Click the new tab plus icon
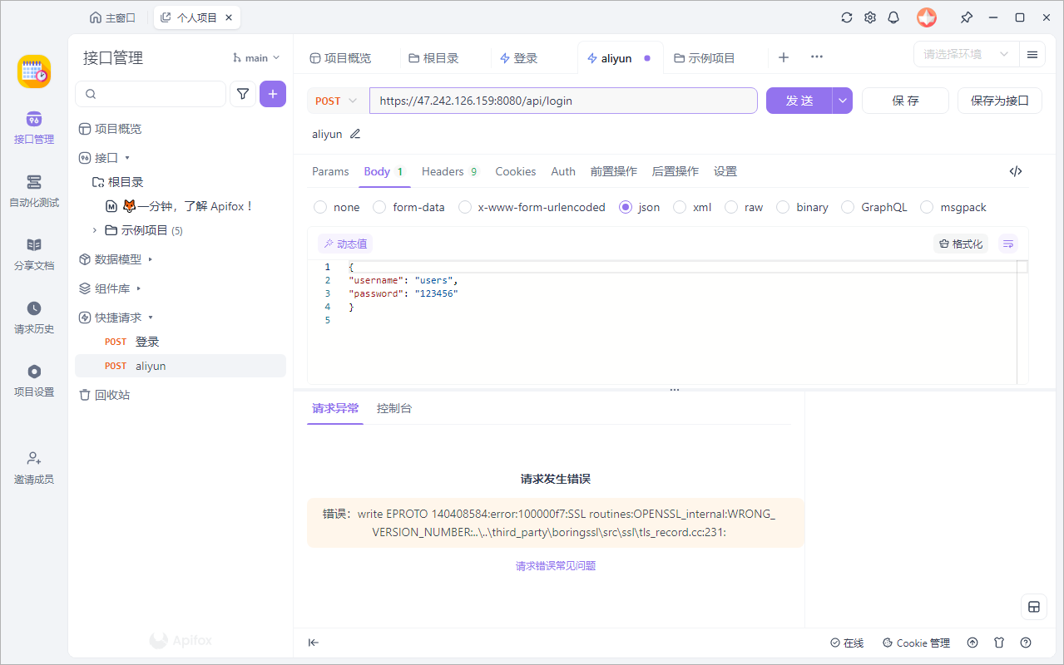 click(x=783, y=57)
